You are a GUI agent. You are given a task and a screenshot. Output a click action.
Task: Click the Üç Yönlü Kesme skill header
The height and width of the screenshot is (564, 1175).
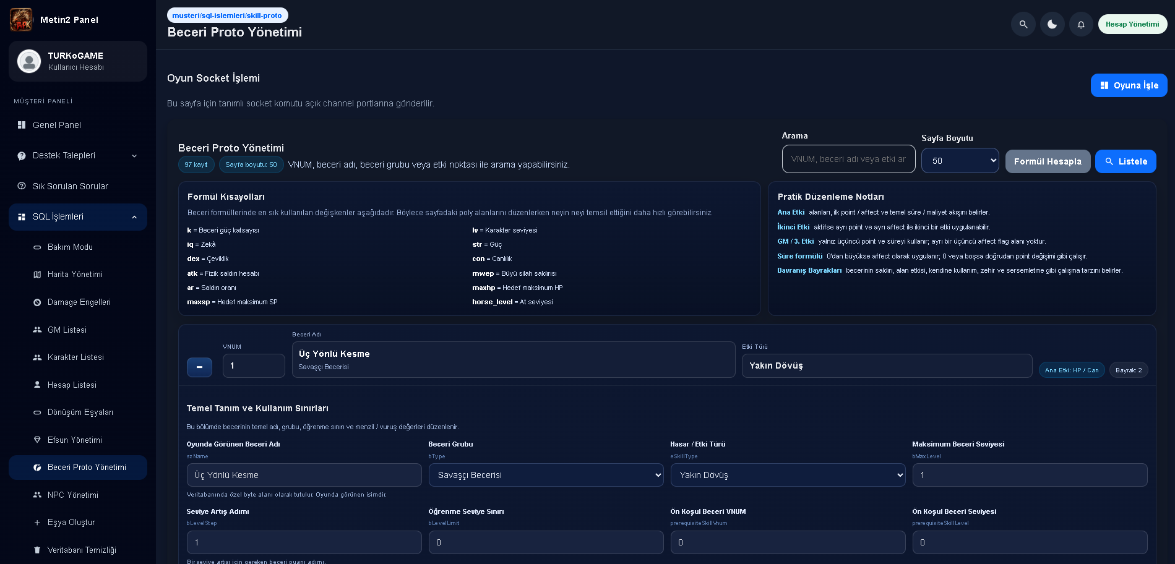click(x=514, y=359)
